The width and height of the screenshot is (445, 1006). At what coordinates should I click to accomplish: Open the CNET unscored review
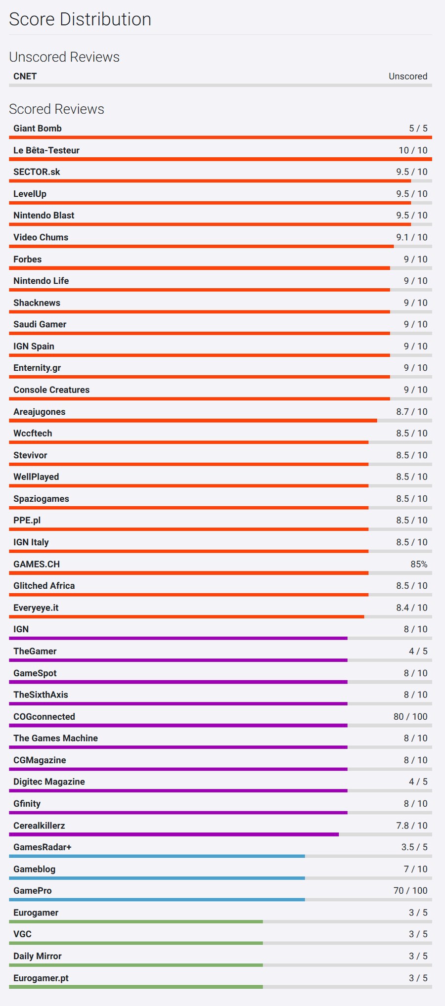point(25,76)
